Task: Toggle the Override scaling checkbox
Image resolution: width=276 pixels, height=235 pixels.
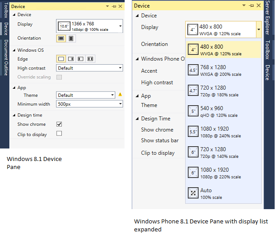Action: pyautogui.click(x=59, y=77)
